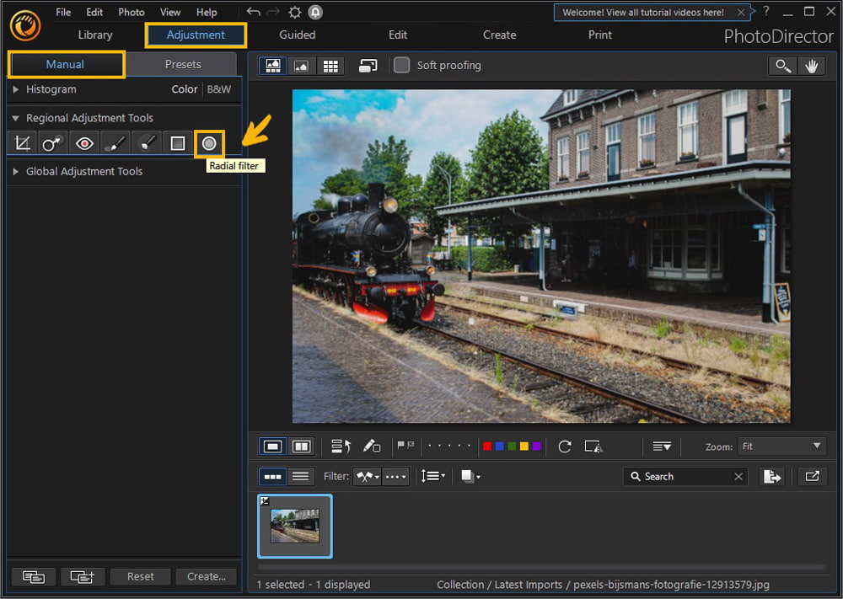
Task: Click the Create... button at bottom left
Action: point(206,576)
